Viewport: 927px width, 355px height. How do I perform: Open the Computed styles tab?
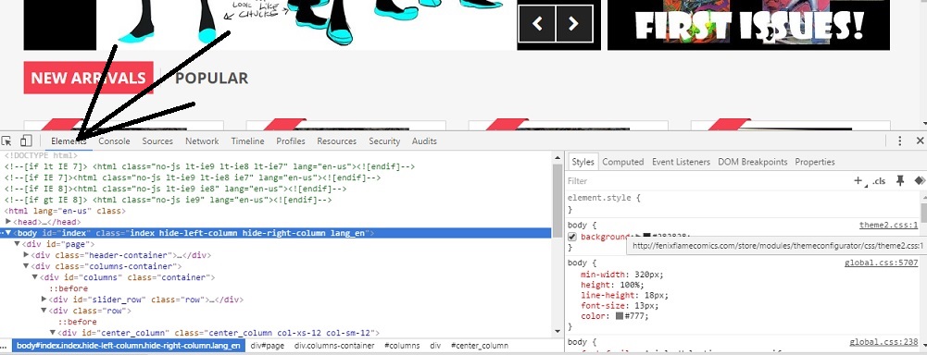(622, 162)
